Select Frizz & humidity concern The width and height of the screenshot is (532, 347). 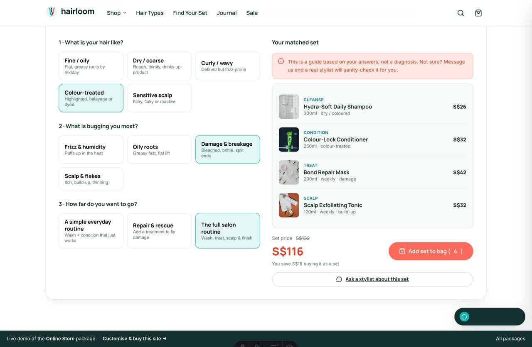tap(91, 149)
